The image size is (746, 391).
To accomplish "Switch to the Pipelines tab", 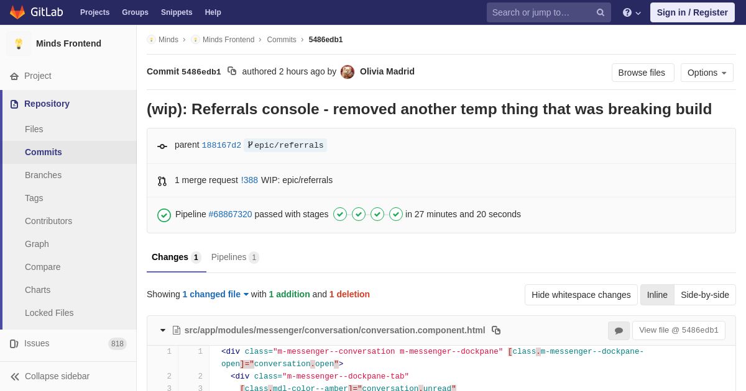I will tap(235, 257).
